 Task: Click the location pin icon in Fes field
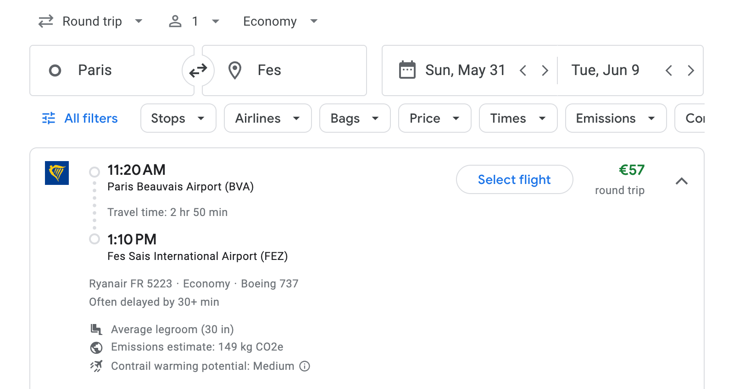235,70
